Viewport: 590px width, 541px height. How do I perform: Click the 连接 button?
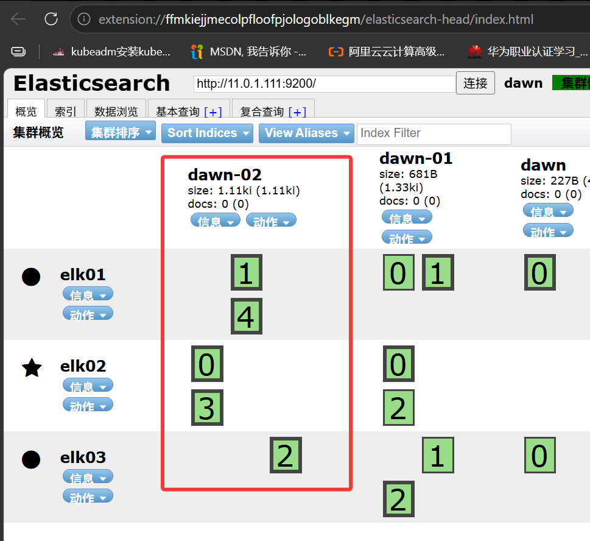pyautogui.click(x=476, y=83)
